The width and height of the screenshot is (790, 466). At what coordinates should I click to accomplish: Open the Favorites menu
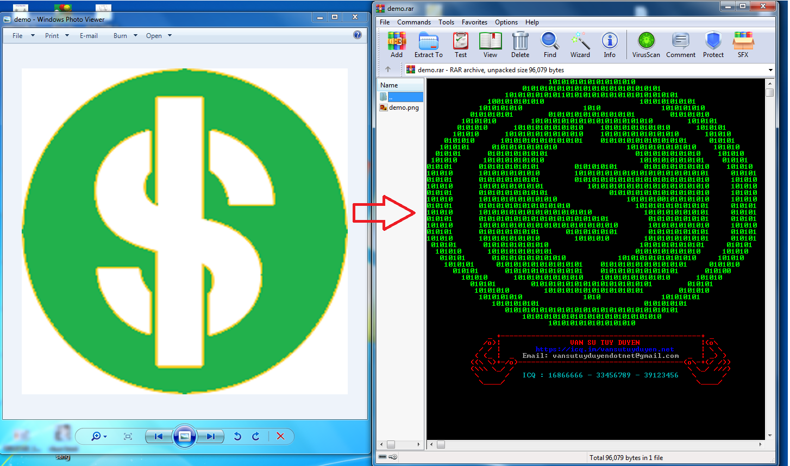coord(475,22)
